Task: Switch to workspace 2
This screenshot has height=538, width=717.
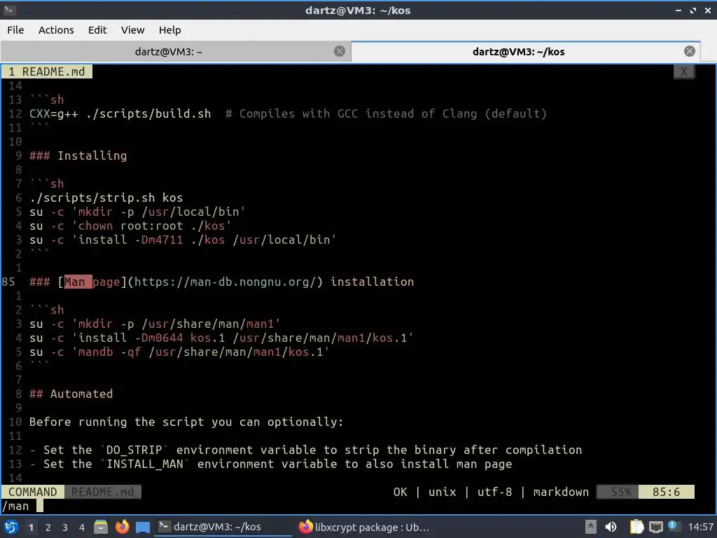Action: pos(48,527)
